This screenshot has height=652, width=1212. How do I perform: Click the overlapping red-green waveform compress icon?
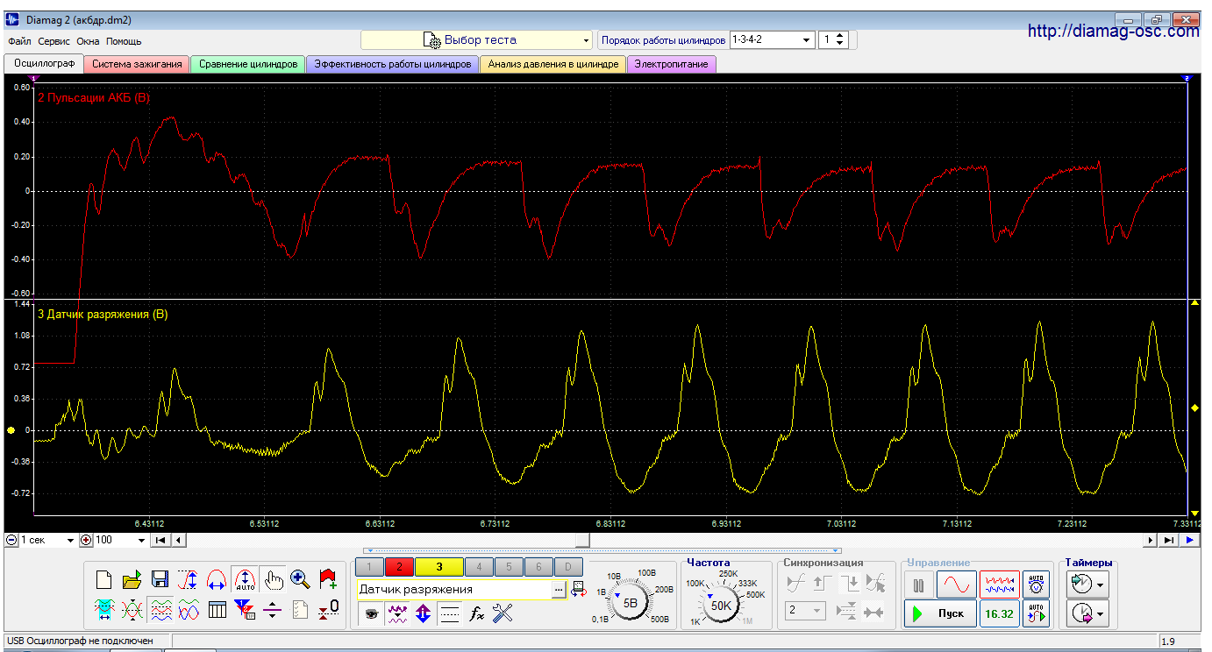[x=132, y=609]
